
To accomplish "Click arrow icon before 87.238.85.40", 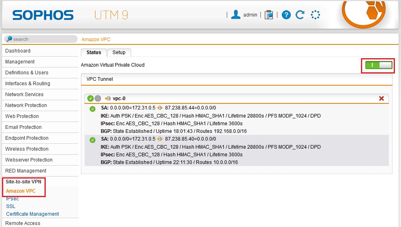I will coord(160,139).
